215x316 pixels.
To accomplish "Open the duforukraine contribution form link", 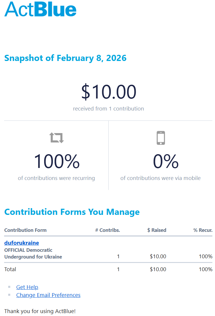I will [22, 243].
